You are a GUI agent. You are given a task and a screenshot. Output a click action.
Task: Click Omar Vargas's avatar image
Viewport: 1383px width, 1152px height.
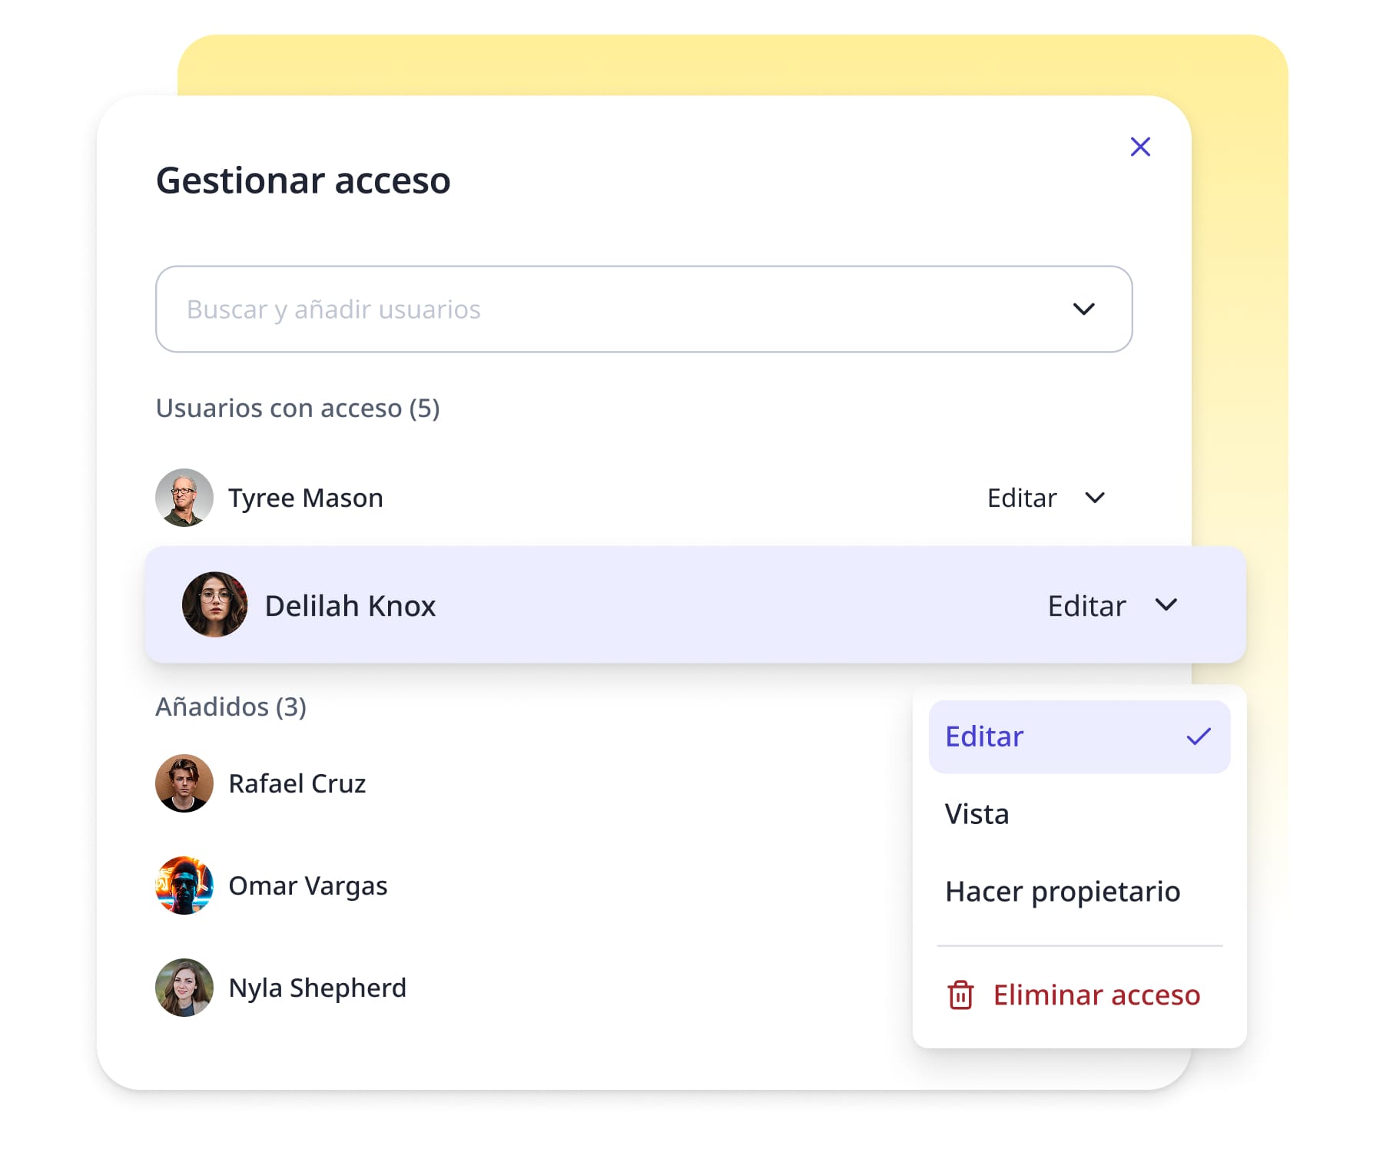184,886
